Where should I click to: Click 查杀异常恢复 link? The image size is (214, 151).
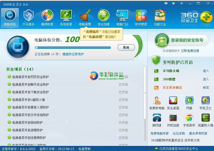point(198,134)
